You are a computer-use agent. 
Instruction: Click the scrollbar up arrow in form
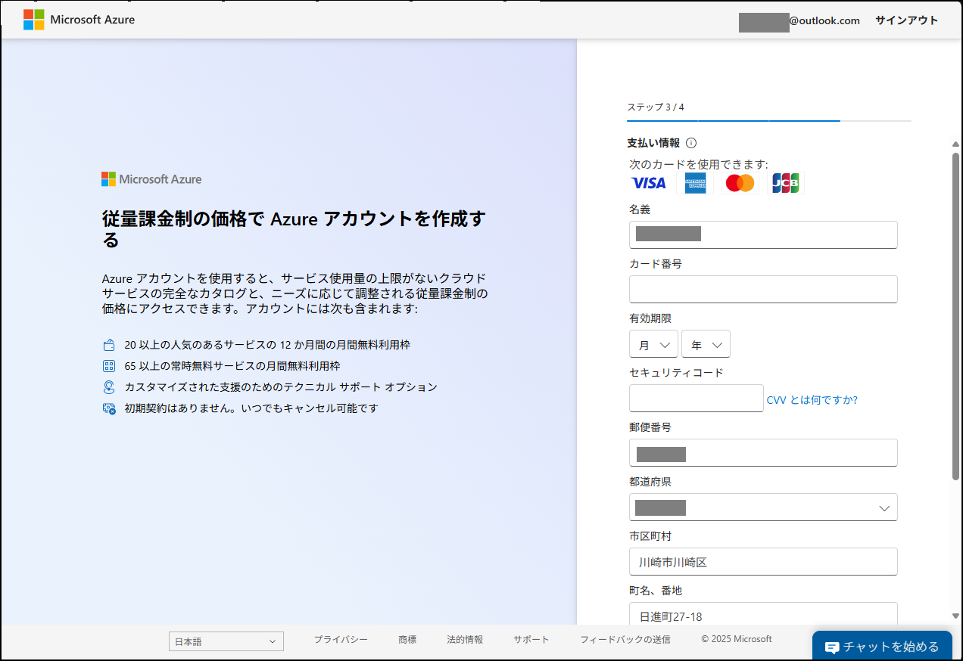click(x=955, y=144)
